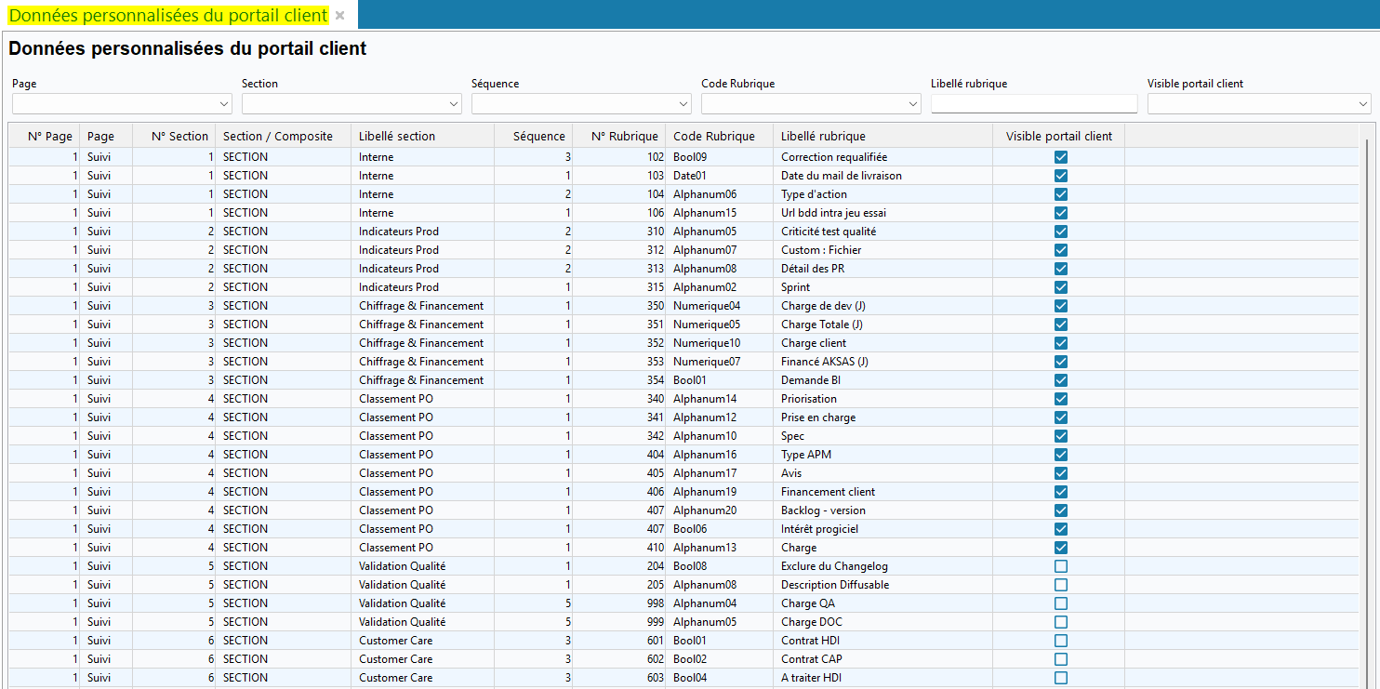Click the Libellé rubrique filter text field
Screen dimensions: 1380x689
pyautogui.click(x=1033, y=103)
